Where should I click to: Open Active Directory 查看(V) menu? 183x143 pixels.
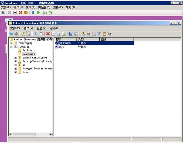tap(42, 28)
